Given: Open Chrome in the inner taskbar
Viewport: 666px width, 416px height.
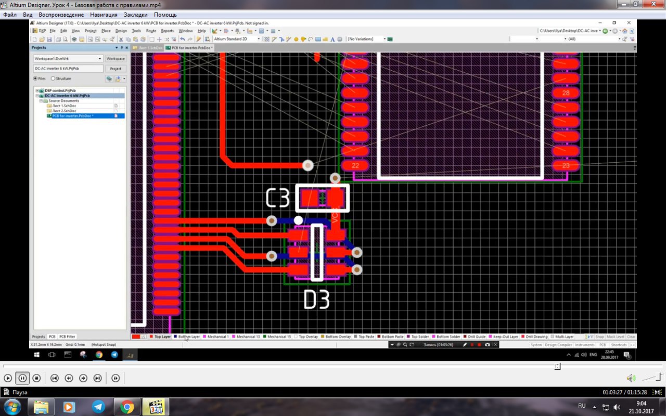Looking at the screenshot, I should [x=99, y=355].
